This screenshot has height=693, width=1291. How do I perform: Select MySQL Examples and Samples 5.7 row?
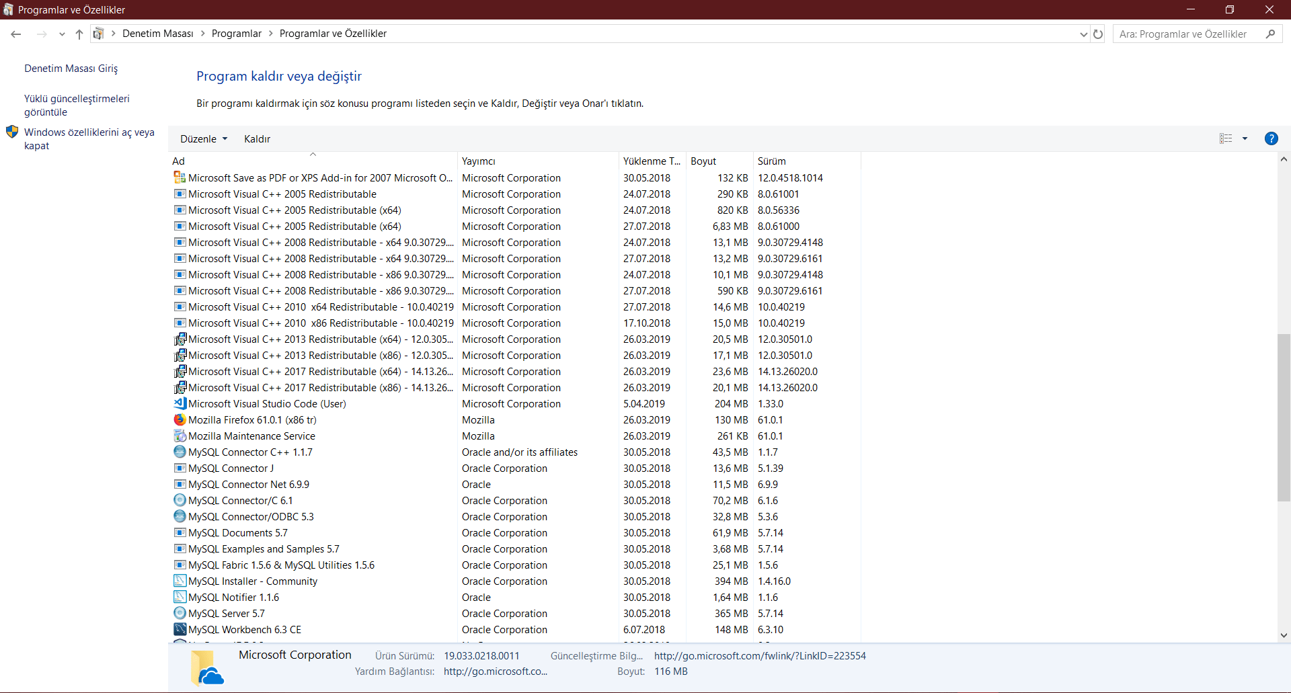[x=516, y=548]
